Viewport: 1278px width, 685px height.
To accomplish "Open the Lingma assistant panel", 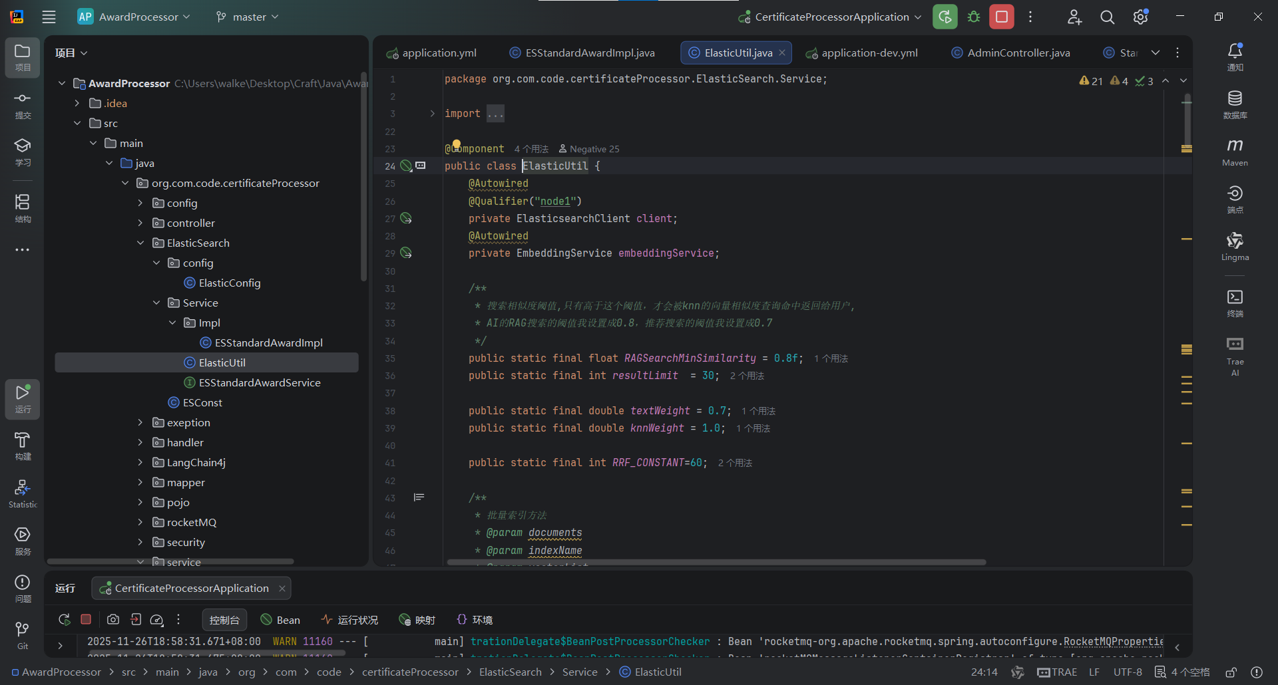I will tap(1235, 247).
